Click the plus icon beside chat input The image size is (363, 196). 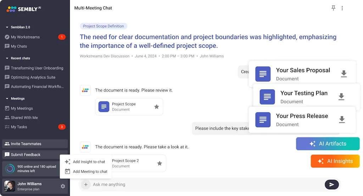pyautogui.click(x=85, y=184)
